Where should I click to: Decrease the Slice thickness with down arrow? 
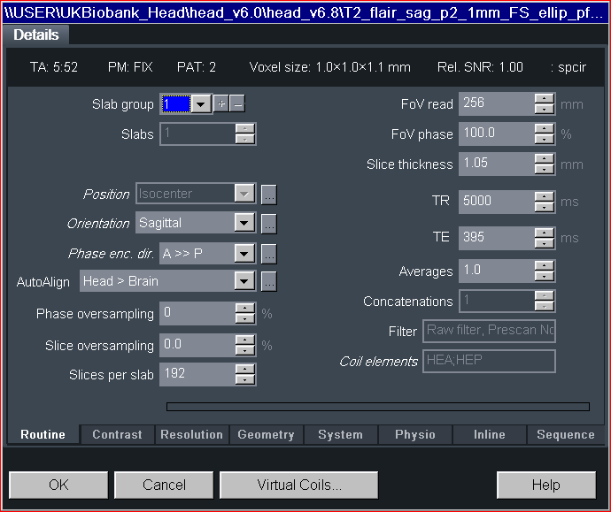545,170
